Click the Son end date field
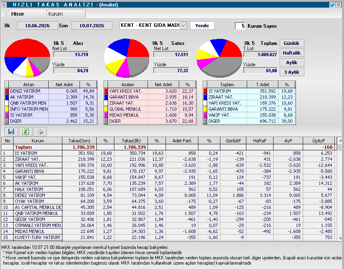The height and width of the screenshot is (269, 344). coord(92,26)
